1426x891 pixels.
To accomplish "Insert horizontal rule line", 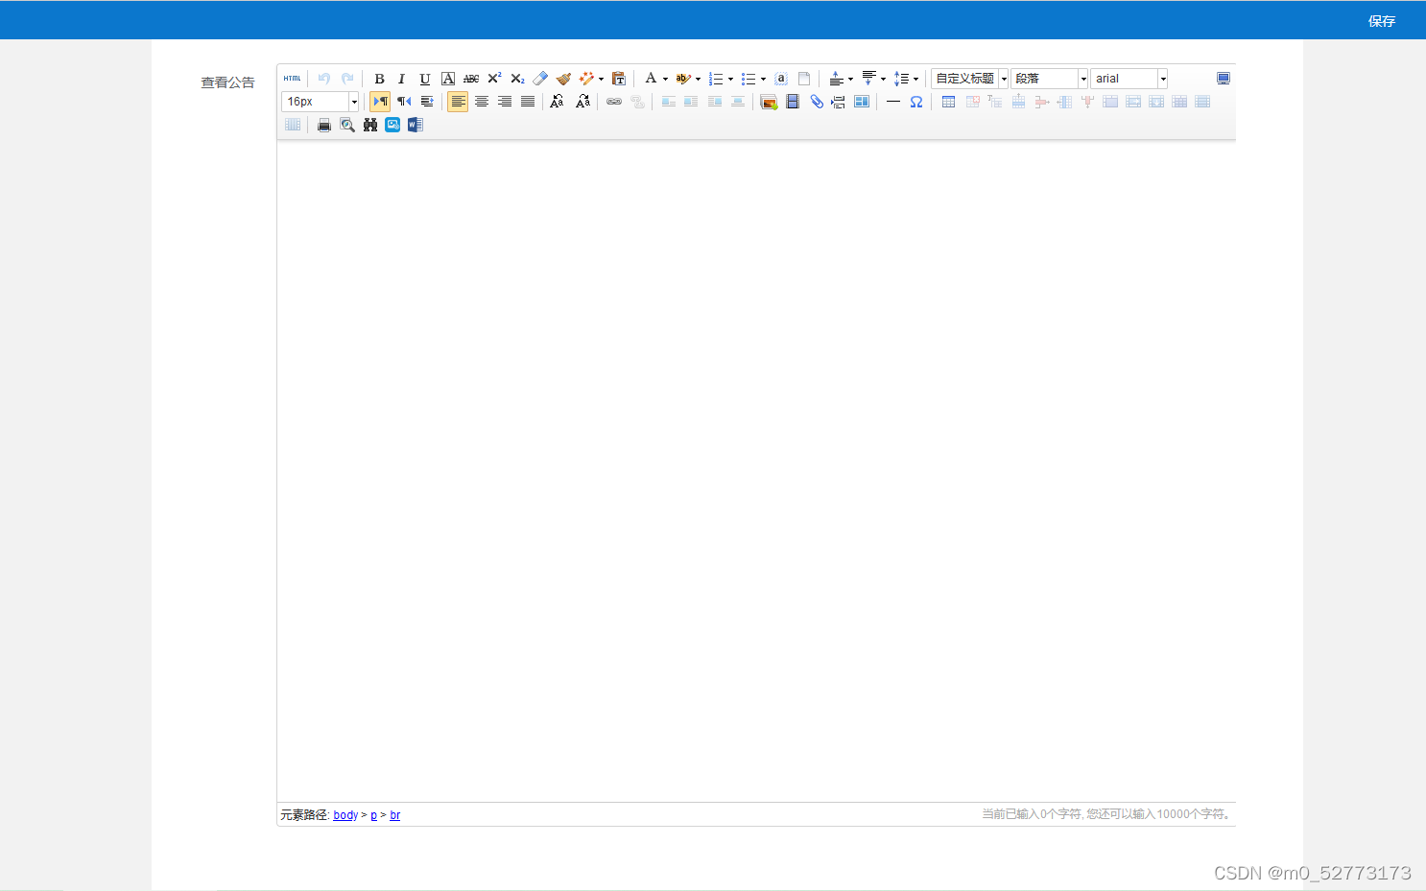I will 893,102.
